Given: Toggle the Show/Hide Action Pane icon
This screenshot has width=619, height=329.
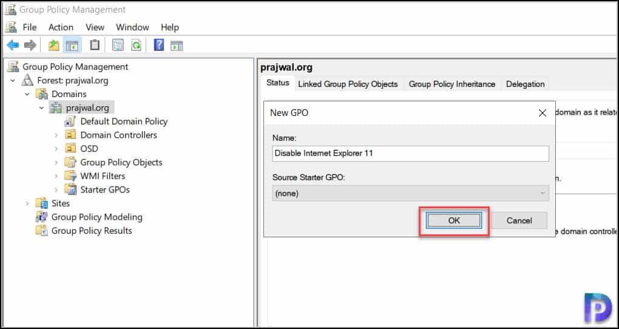Looking at the screenshot, I should click(177, 46).
